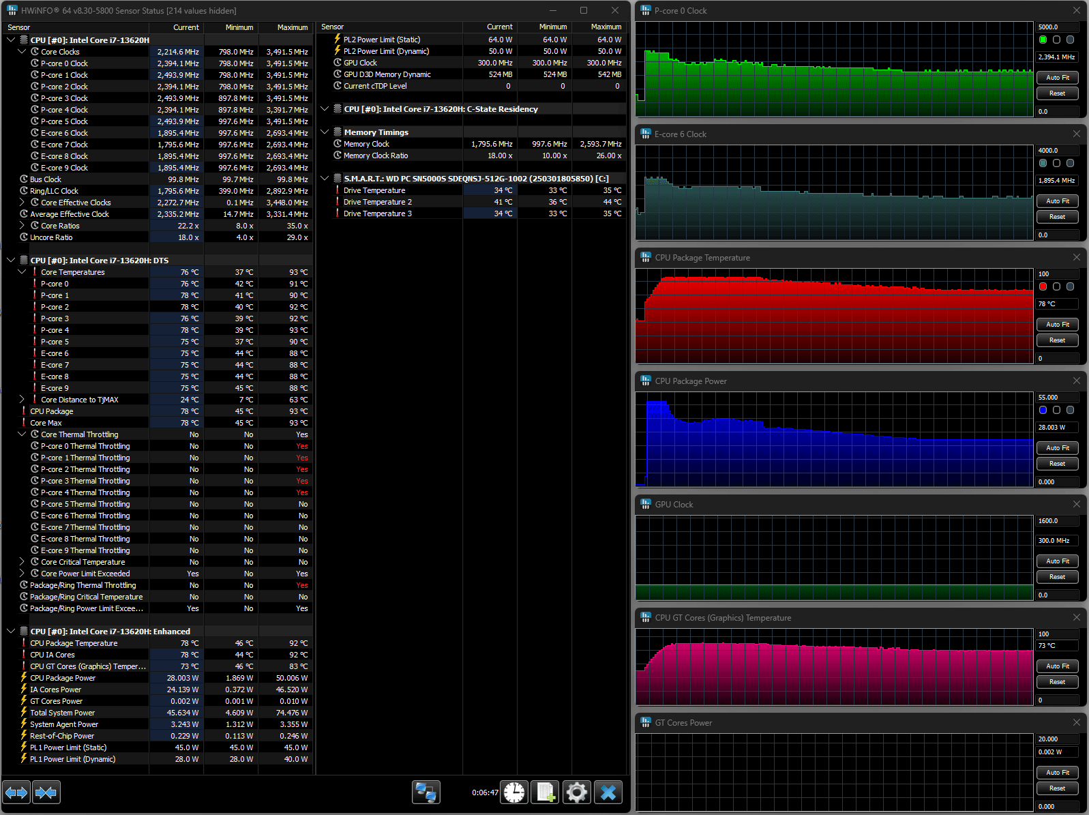The width and height of the screenshot is (1089, 815).
Task: Click the Maximum column header in left sensor pane
Action: click(x=292, y=27)
